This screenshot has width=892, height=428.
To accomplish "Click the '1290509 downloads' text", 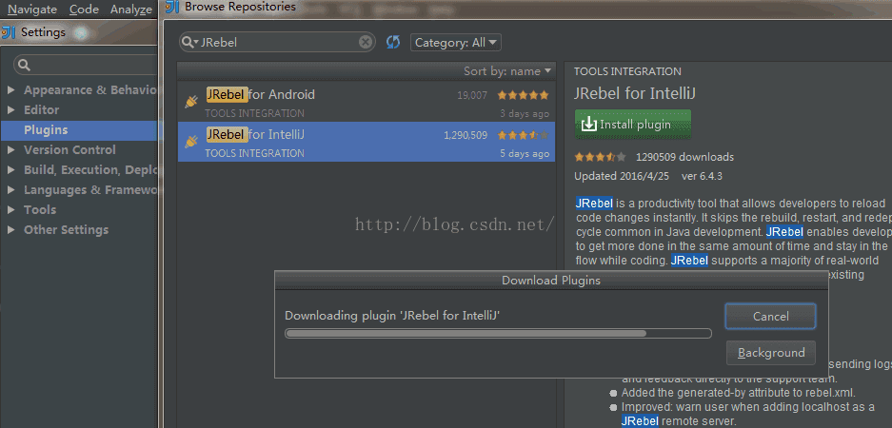I will [x=684, y=157].
